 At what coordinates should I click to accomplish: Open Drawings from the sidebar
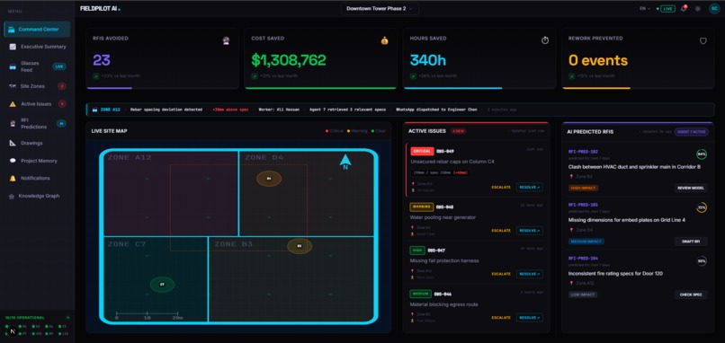(x=37, y=143)
